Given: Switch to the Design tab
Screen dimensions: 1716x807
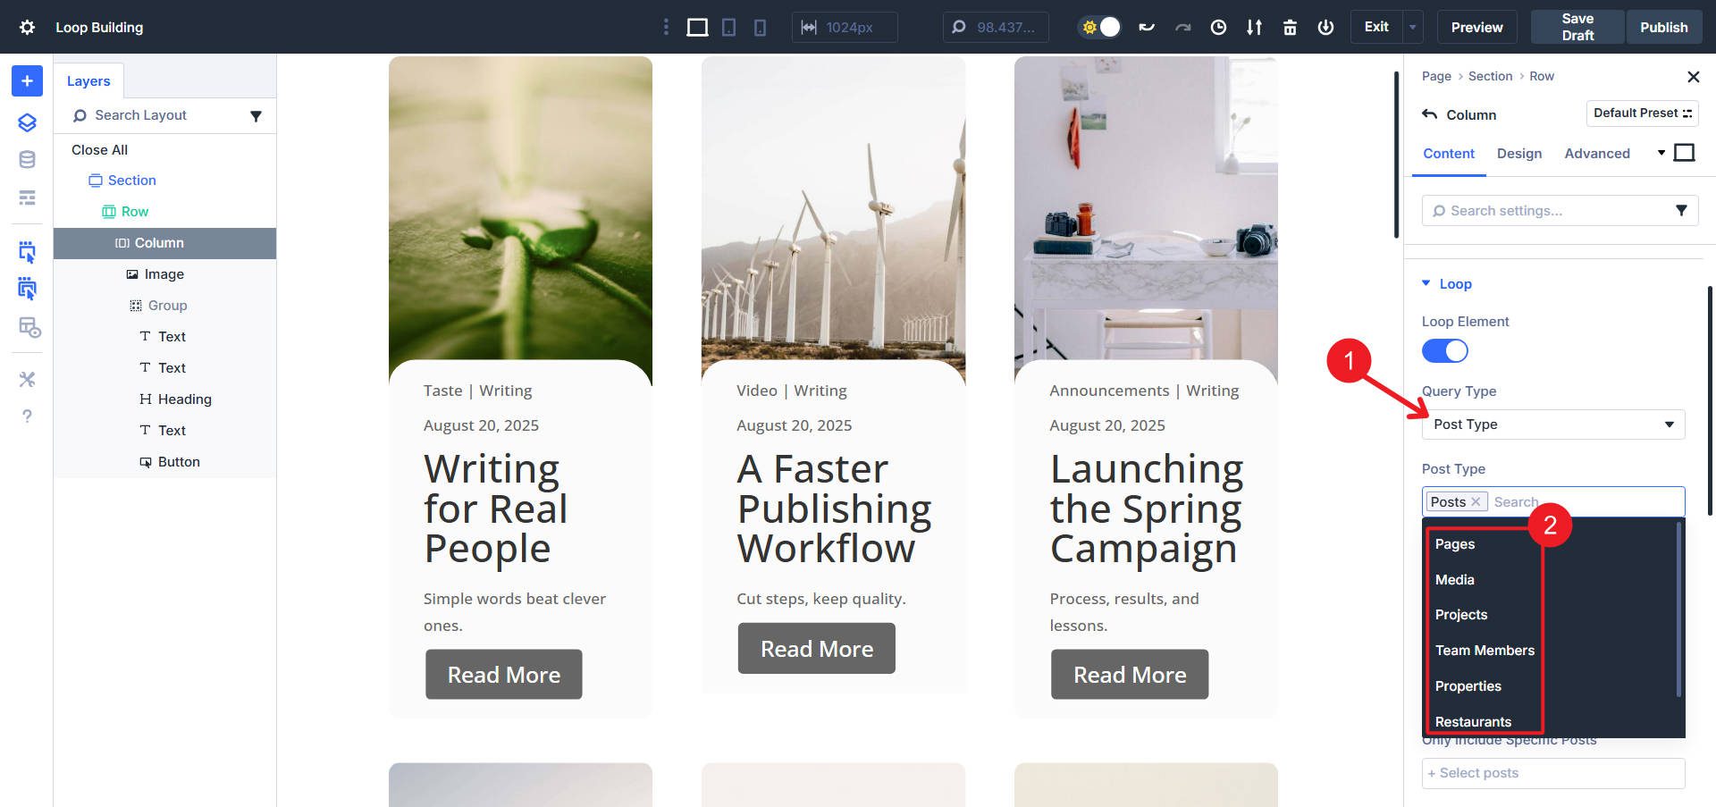Looking at the screenshot, I should coord(1519,154).
